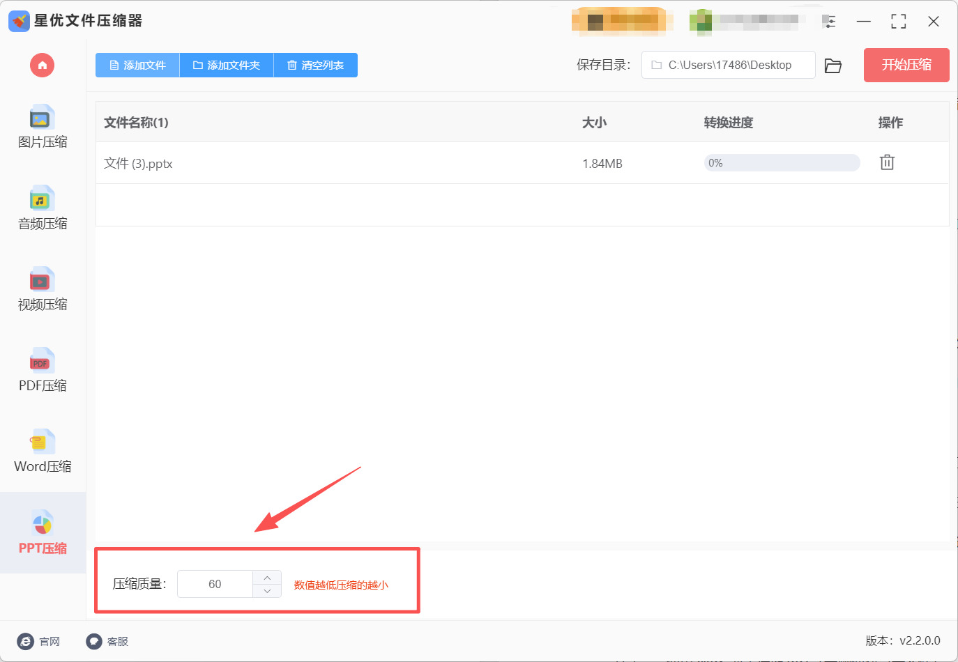
Task: Click the hint 数值越低压缩的越小
Action: pos(341,585)
